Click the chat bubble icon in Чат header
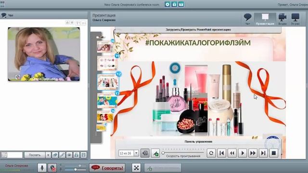Viewport: 308px width, 173px height. [4, 15]
